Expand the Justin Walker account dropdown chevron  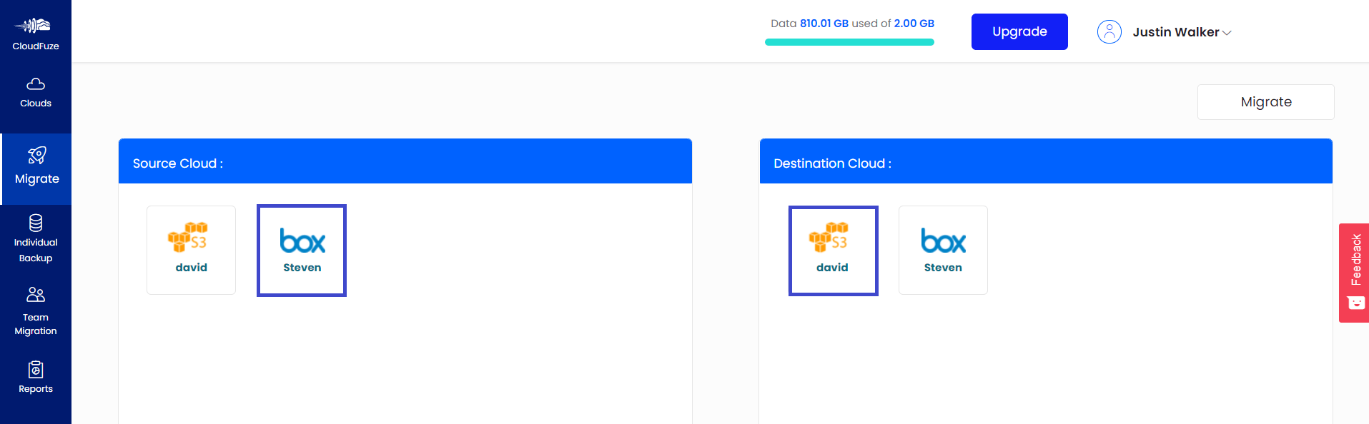(x=1227, y=33)
